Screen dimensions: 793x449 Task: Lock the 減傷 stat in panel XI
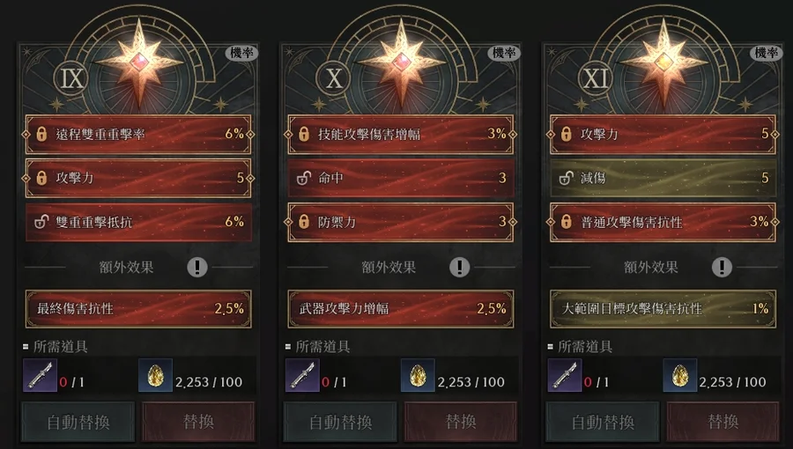[566, 178]
